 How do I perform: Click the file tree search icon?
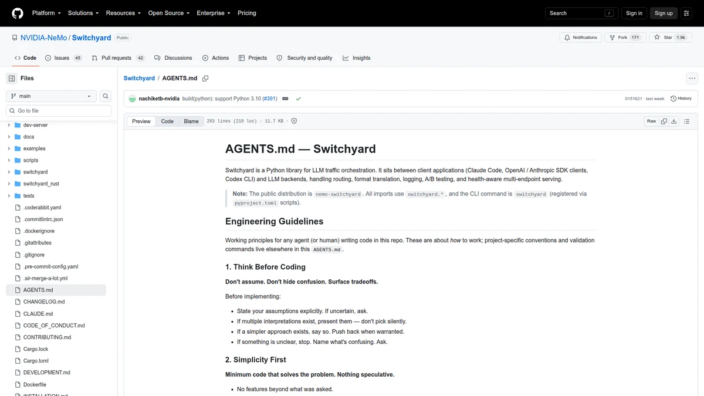tap(106, 96)
